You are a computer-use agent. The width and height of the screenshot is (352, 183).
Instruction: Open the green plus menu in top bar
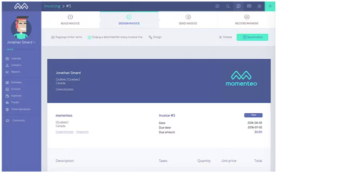click(x=270, y=6)
